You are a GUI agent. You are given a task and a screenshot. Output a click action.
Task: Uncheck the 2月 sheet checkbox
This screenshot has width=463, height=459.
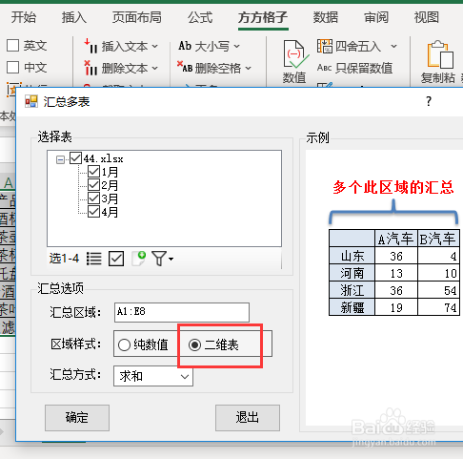93,185
